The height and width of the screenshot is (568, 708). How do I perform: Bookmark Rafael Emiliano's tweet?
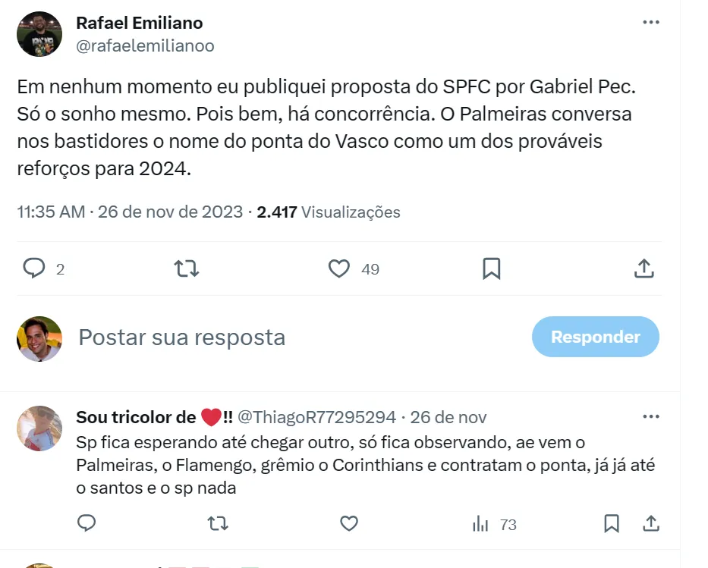[492, 268]
